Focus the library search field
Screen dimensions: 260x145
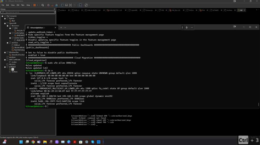point(27,12)
